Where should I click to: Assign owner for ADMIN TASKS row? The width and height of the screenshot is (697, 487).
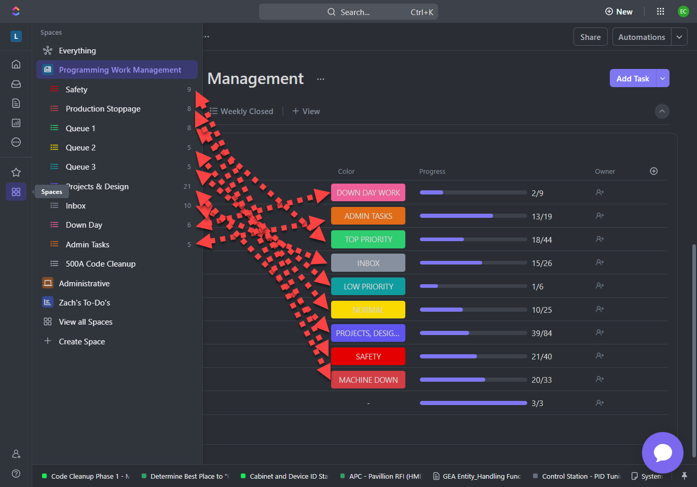coord(600,216)
